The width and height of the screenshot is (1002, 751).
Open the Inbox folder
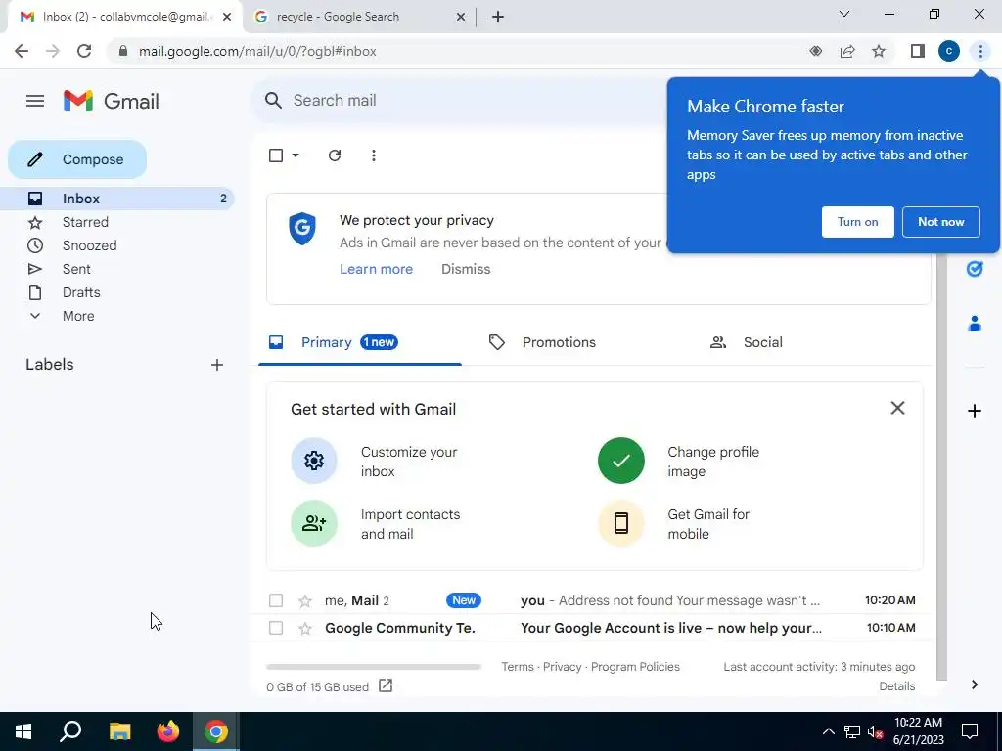[x=117, y=199]
